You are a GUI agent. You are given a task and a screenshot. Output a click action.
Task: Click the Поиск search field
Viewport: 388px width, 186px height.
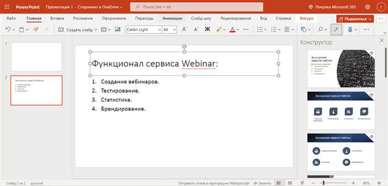tap(197, 7)
